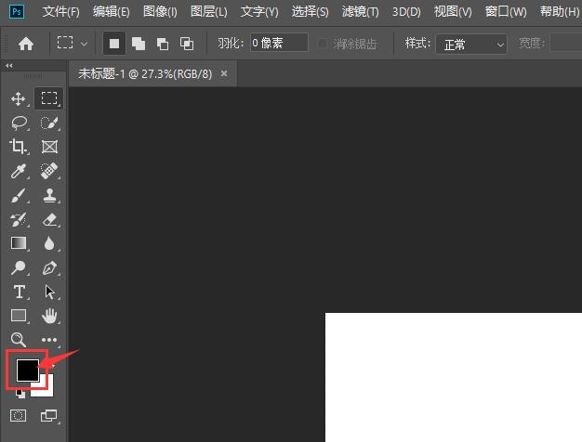Select the Lasso tool
This screenshot has width=582, height=442.
click(19, 123)
